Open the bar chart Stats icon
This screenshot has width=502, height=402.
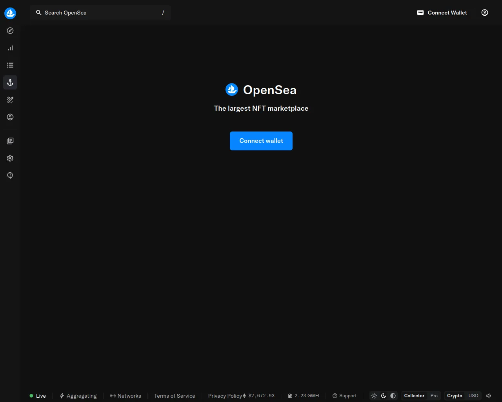pyautogui.click(x=10, y=48)
